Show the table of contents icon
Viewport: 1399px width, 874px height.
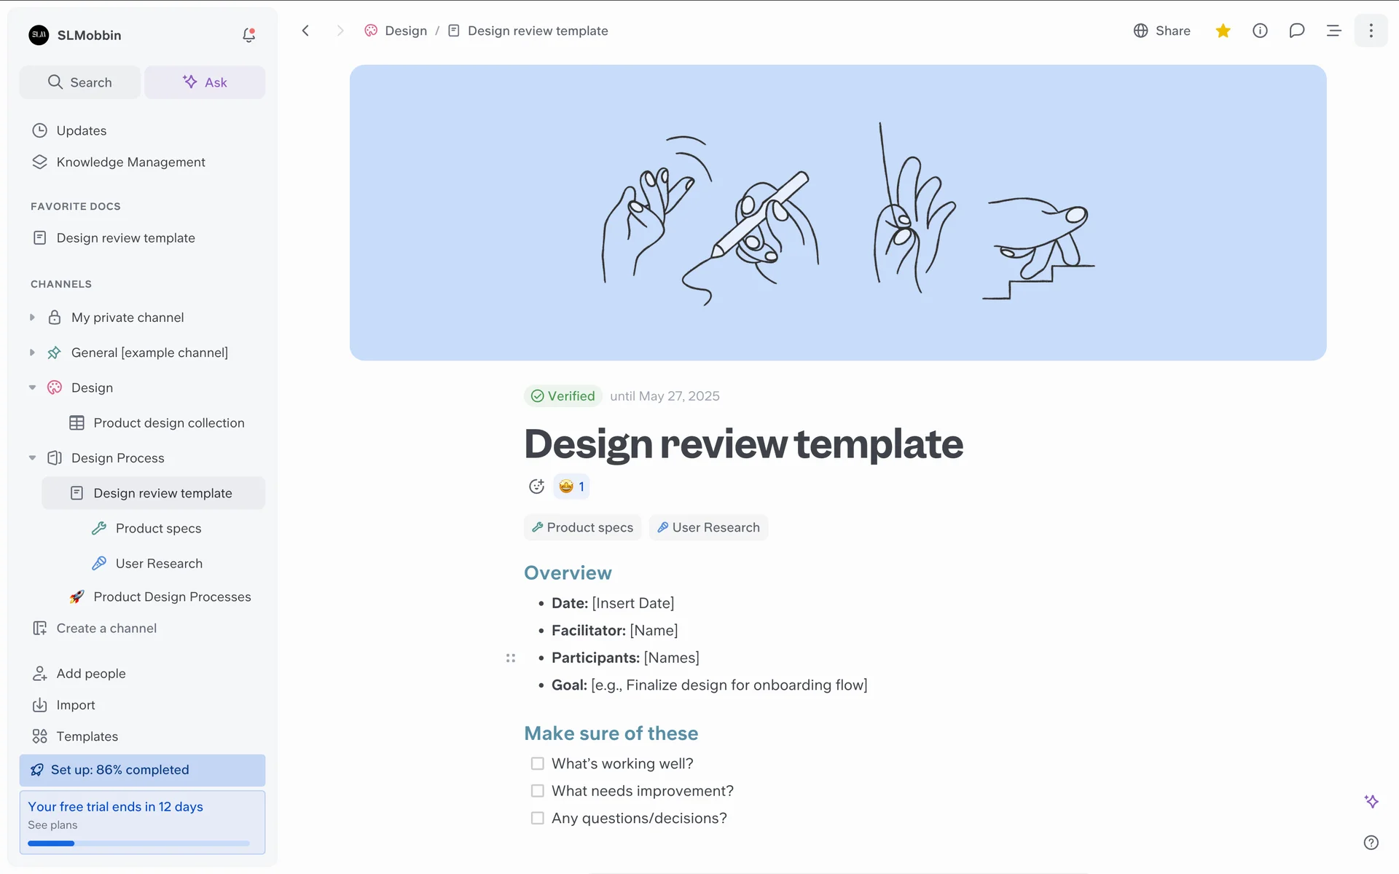click(x=1333, y=31)
